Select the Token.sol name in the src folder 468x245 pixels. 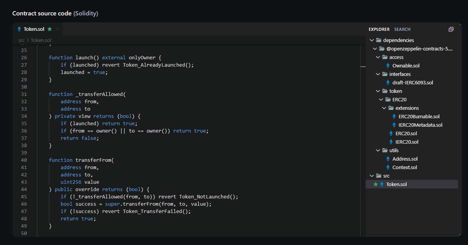[396, 184]
